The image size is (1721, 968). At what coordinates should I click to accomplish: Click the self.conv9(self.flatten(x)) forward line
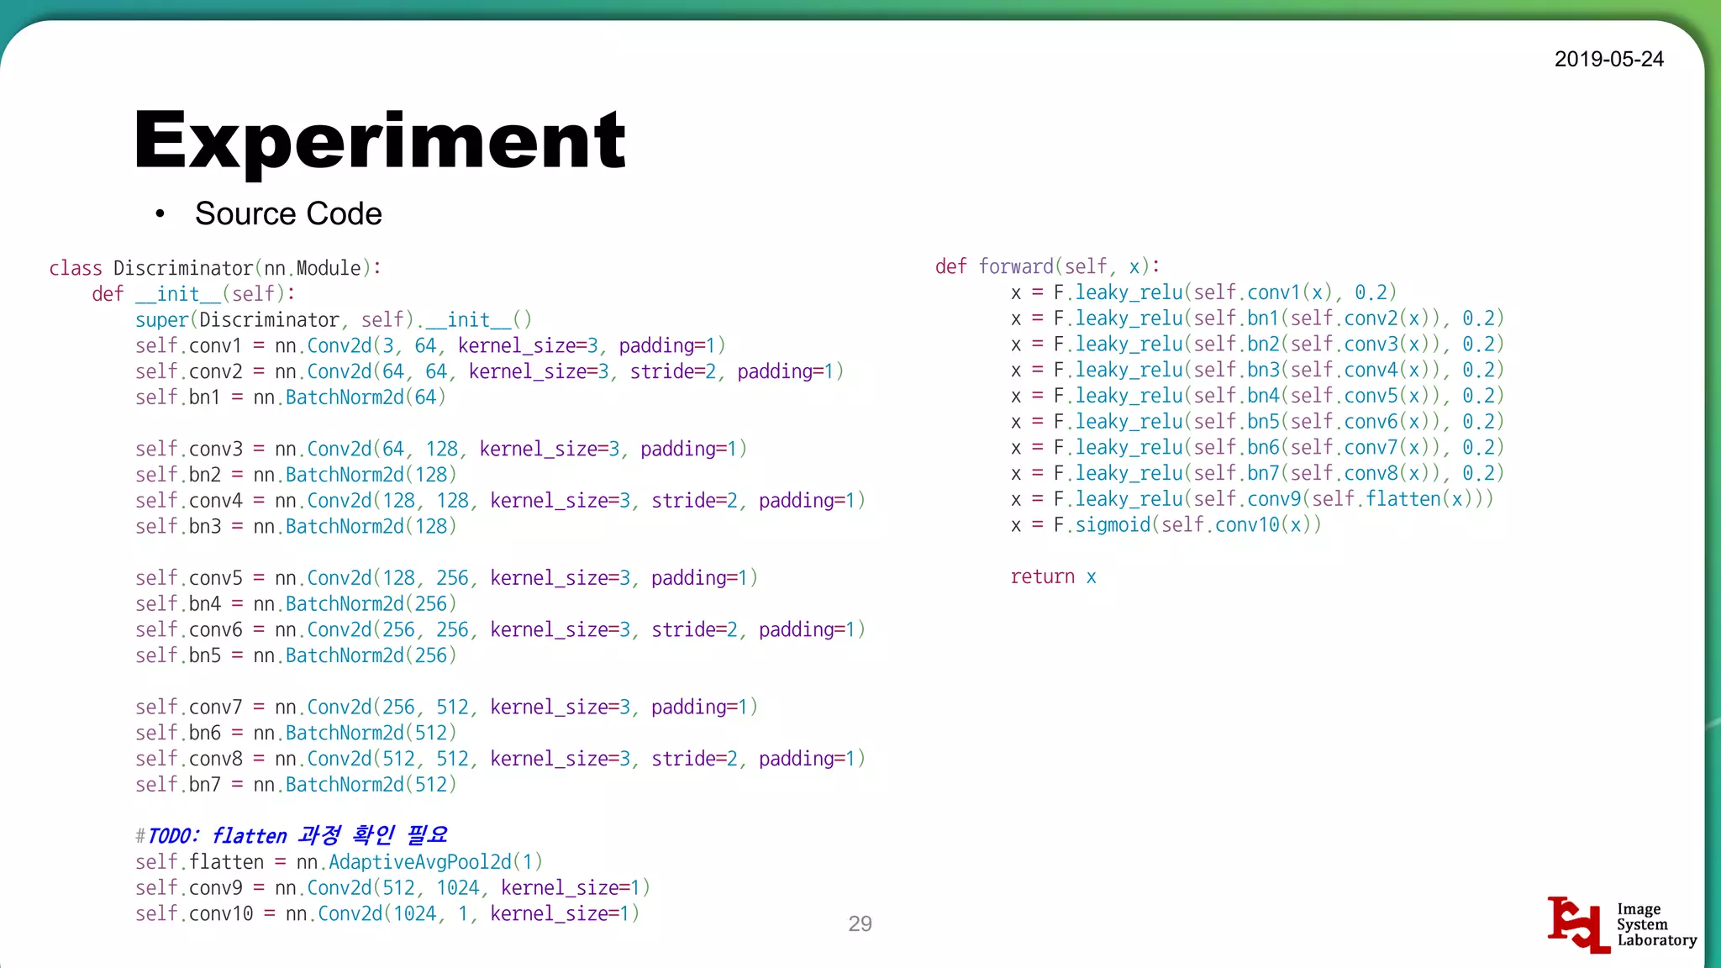[x=1252, y=499]
